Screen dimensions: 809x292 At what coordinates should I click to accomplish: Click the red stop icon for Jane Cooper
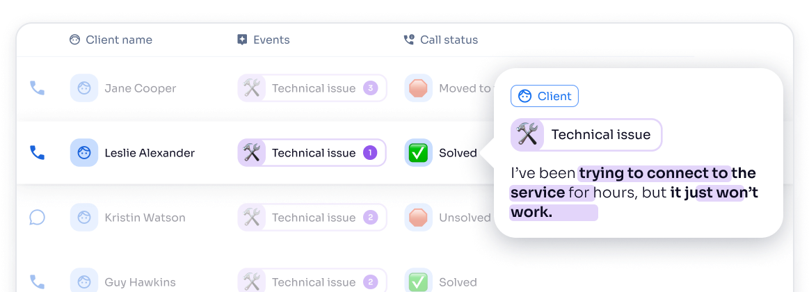pyautogui.click(x=418, y=88)
